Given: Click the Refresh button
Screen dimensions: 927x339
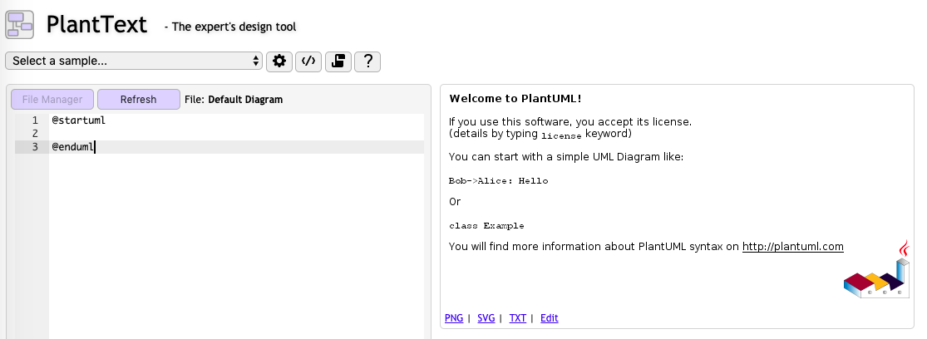Looking at the screenshot, I should pyautogui.click(x=138, y=100).
